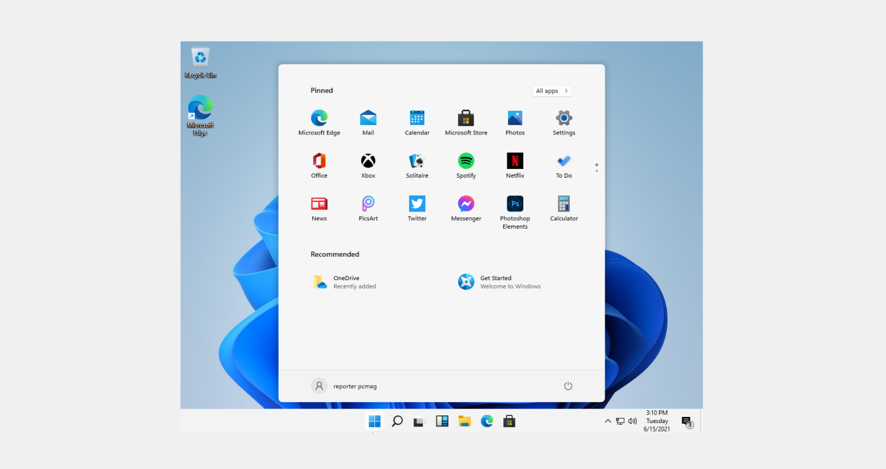The image size is (886, 469).
Task: Open Microsoft Store from the taskbar
Action: tap(509, 421)
